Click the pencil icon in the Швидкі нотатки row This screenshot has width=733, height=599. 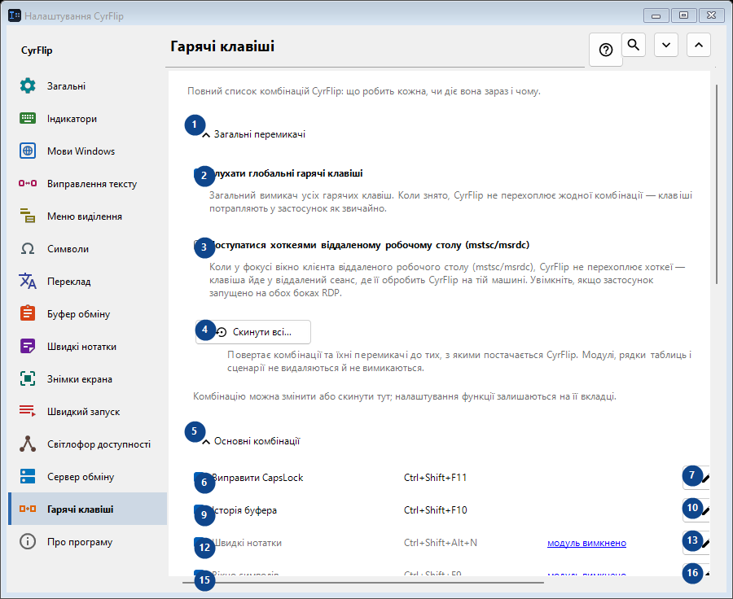pyautogui.click(x=696, y=543)
